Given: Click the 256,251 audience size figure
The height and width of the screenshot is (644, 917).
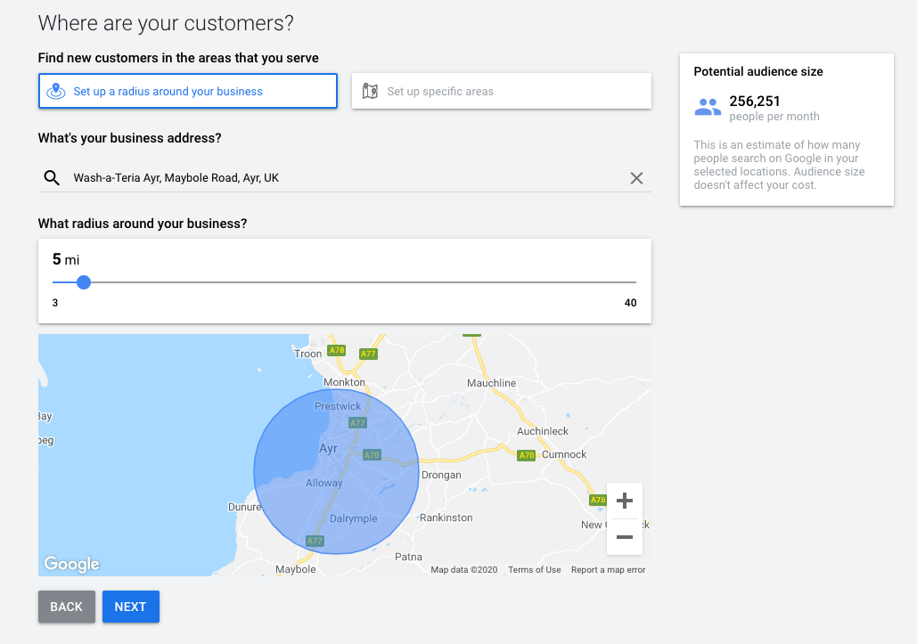Looking at the screenshot, I should coord(755,102).
